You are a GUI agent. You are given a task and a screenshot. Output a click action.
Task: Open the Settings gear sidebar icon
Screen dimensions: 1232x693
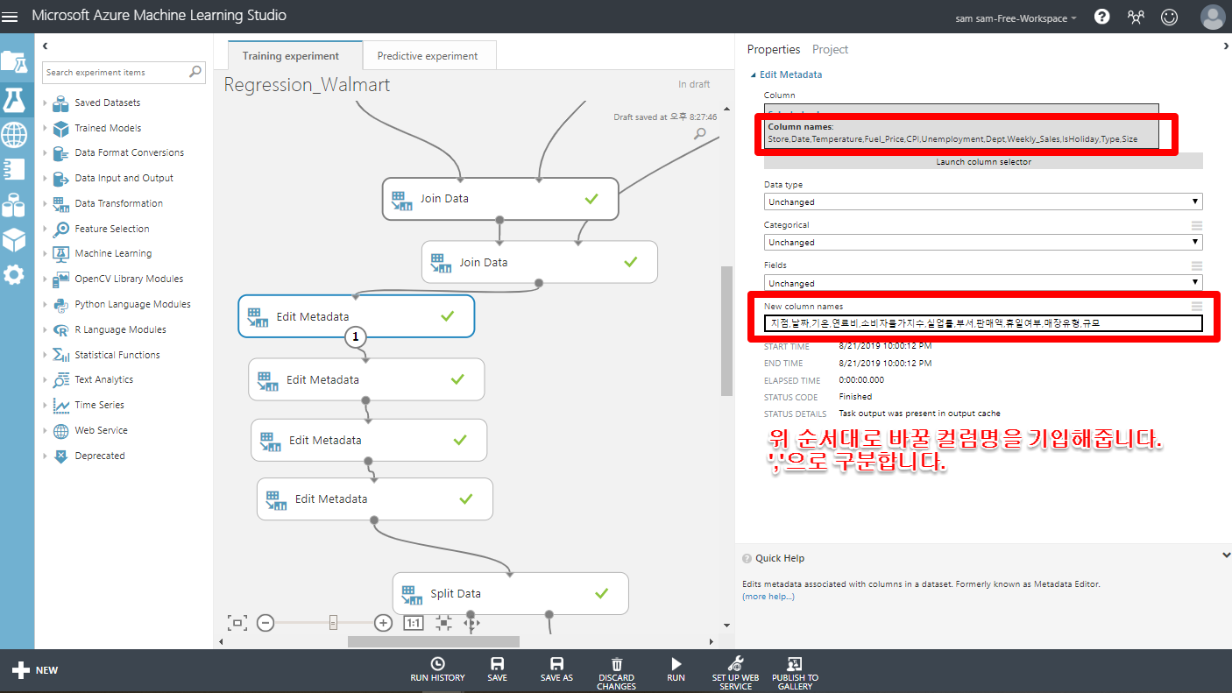tap(13, 275)
